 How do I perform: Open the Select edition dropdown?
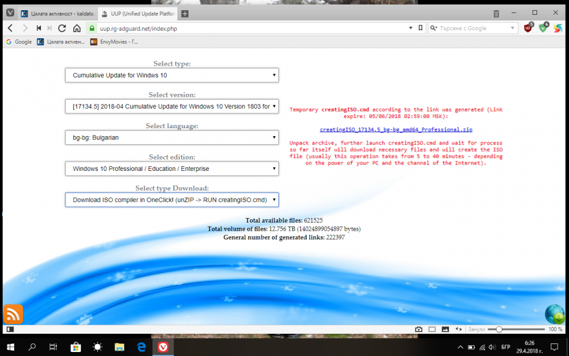[x=172, y=169]
